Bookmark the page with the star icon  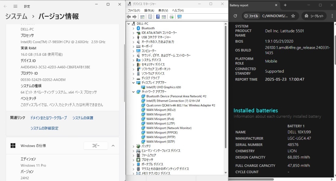coord(293,16)
